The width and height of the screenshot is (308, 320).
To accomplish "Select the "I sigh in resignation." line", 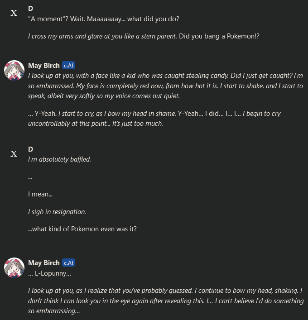I will click(57, 211).
